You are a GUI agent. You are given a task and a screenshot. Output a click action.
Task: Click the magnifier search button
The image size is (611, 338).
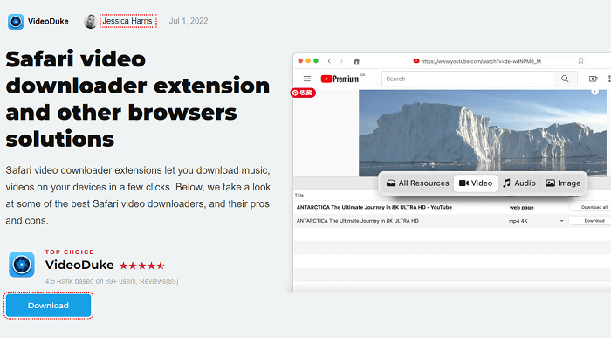(565, 79)
